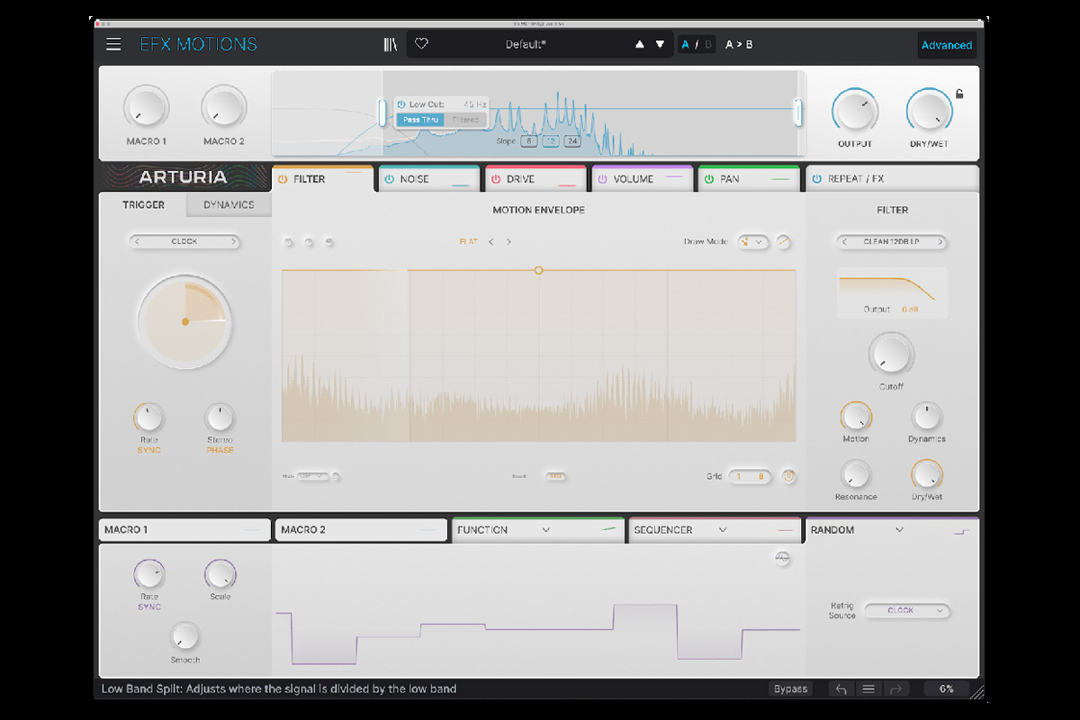
Task: Click next filter type arrow beside CLEAN 12DB LP
Action: pos(940,241)
